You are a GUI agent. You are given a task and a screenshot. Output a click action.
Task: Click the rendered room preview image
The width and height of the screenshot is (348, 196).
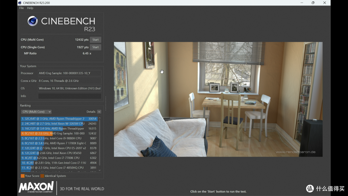(218, 99)
